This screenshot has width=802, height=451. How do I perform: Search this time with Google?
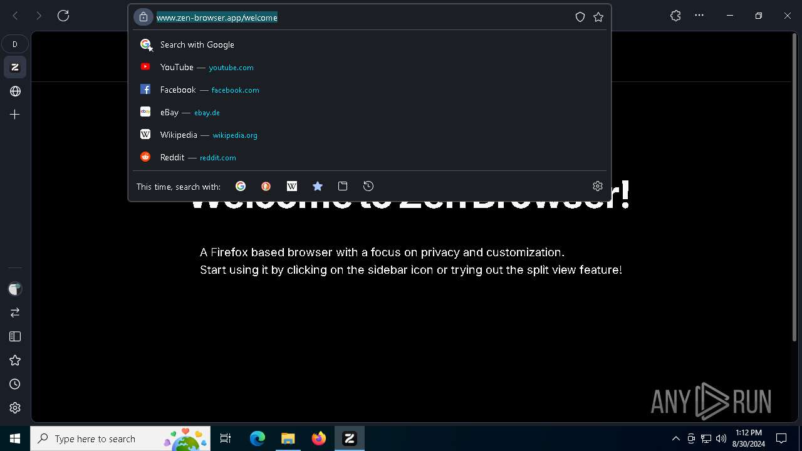click(x=241, y=186)
